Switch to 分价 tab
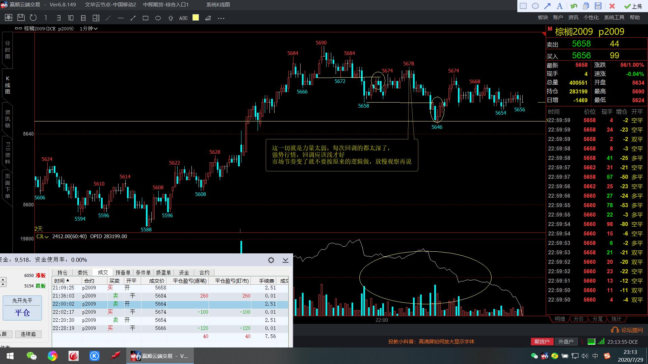The image size is (648, 364). click(578, 319)
